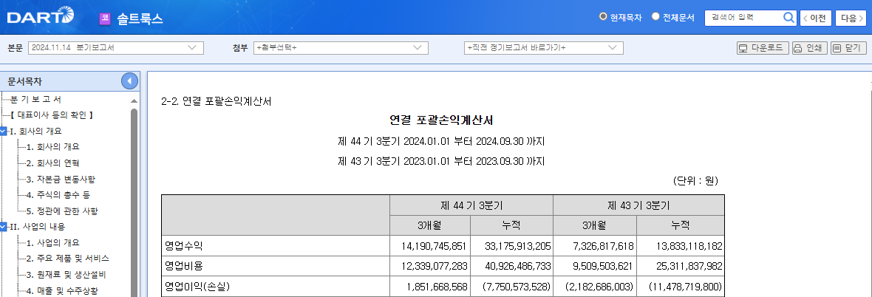Click the (단위 : 원) unit note

click(x=695, y=180)
